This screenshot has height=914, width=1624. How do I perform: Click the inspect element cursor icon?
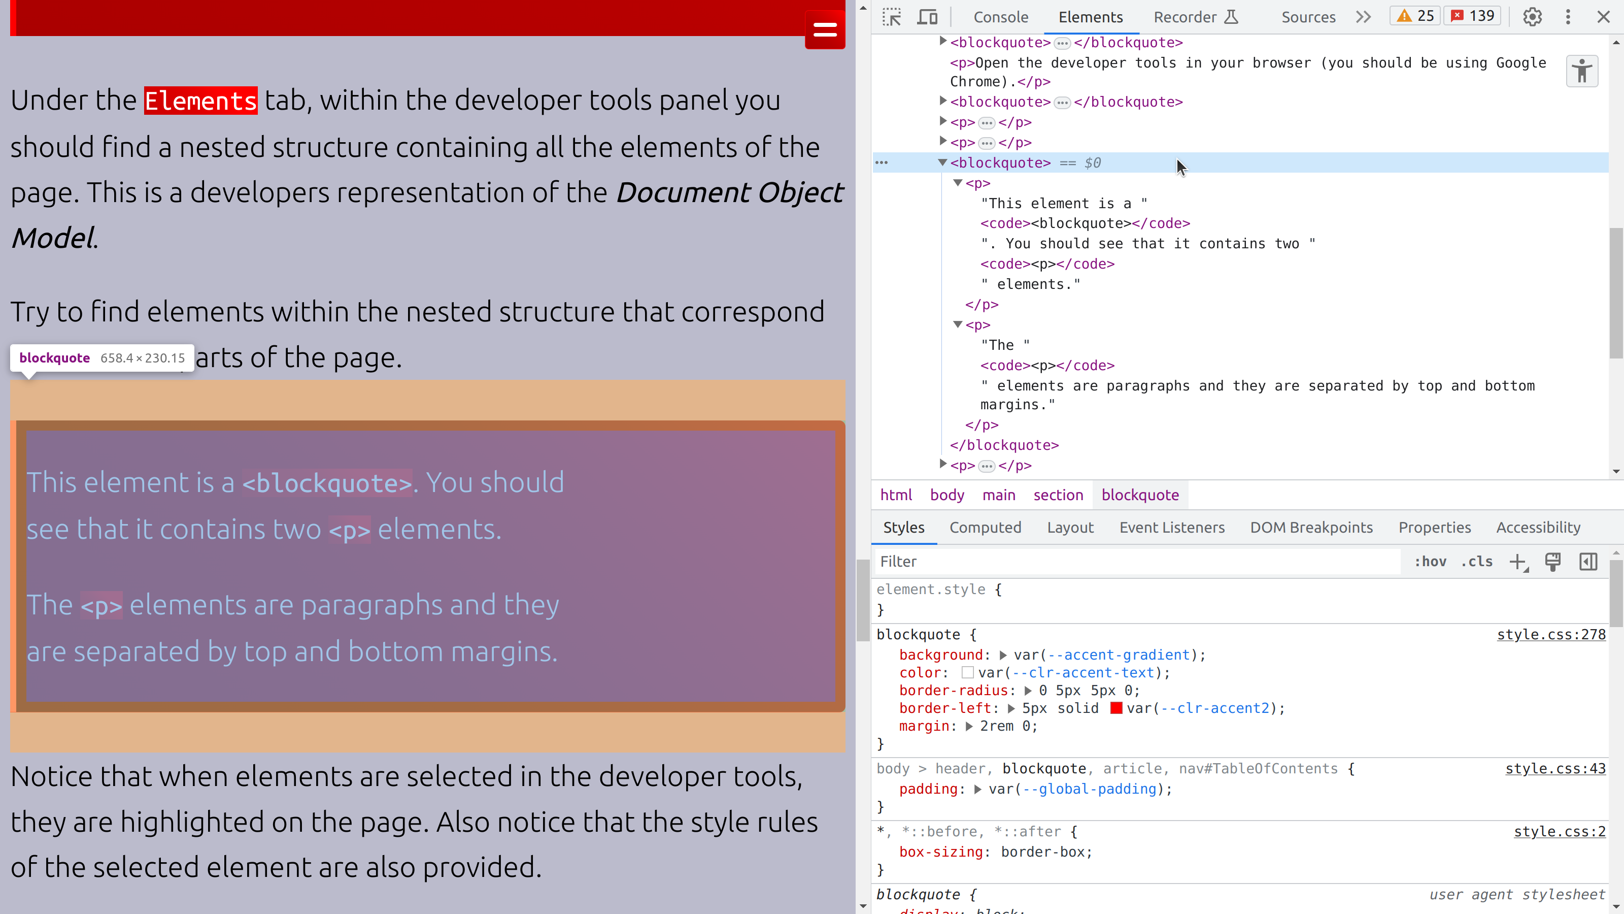point(891,16)
